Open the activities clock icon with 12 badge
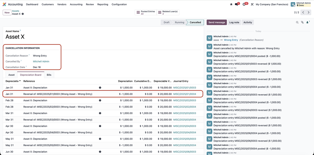 (x=244, y=4)
